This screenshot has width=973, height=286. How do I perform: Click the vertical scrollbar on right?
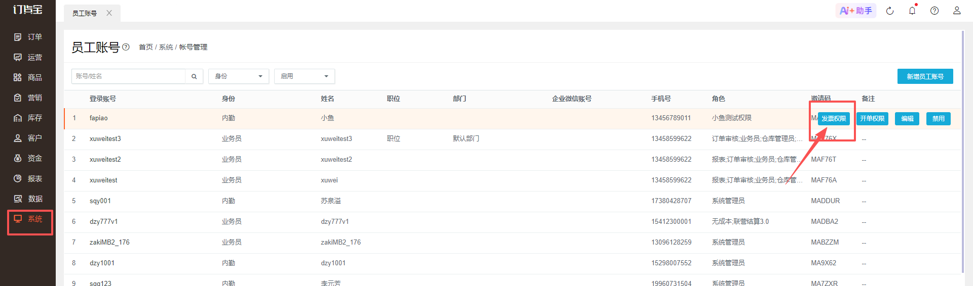pyautogui.click(x=962, y=152)
